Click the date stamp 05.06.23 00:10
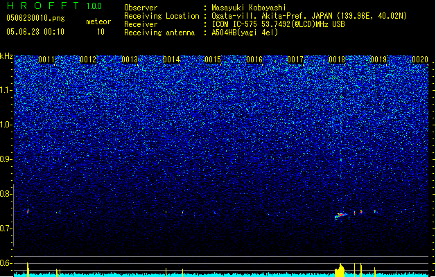Viewport: 436px width, 277px height. coord(35,32)
